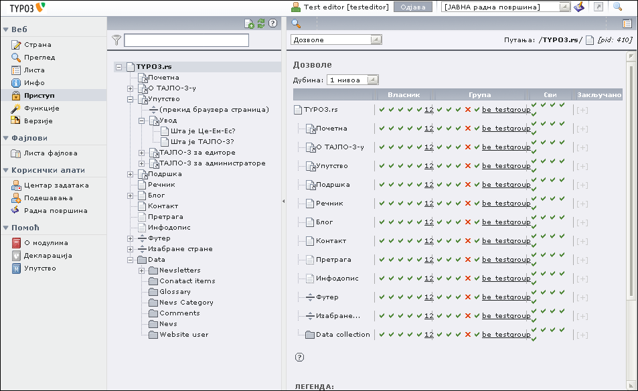Image resolution: width=638 pixels, height=391 pixels.
Task: Collapse the Помоћ menu section
Action: coord(6,228)
